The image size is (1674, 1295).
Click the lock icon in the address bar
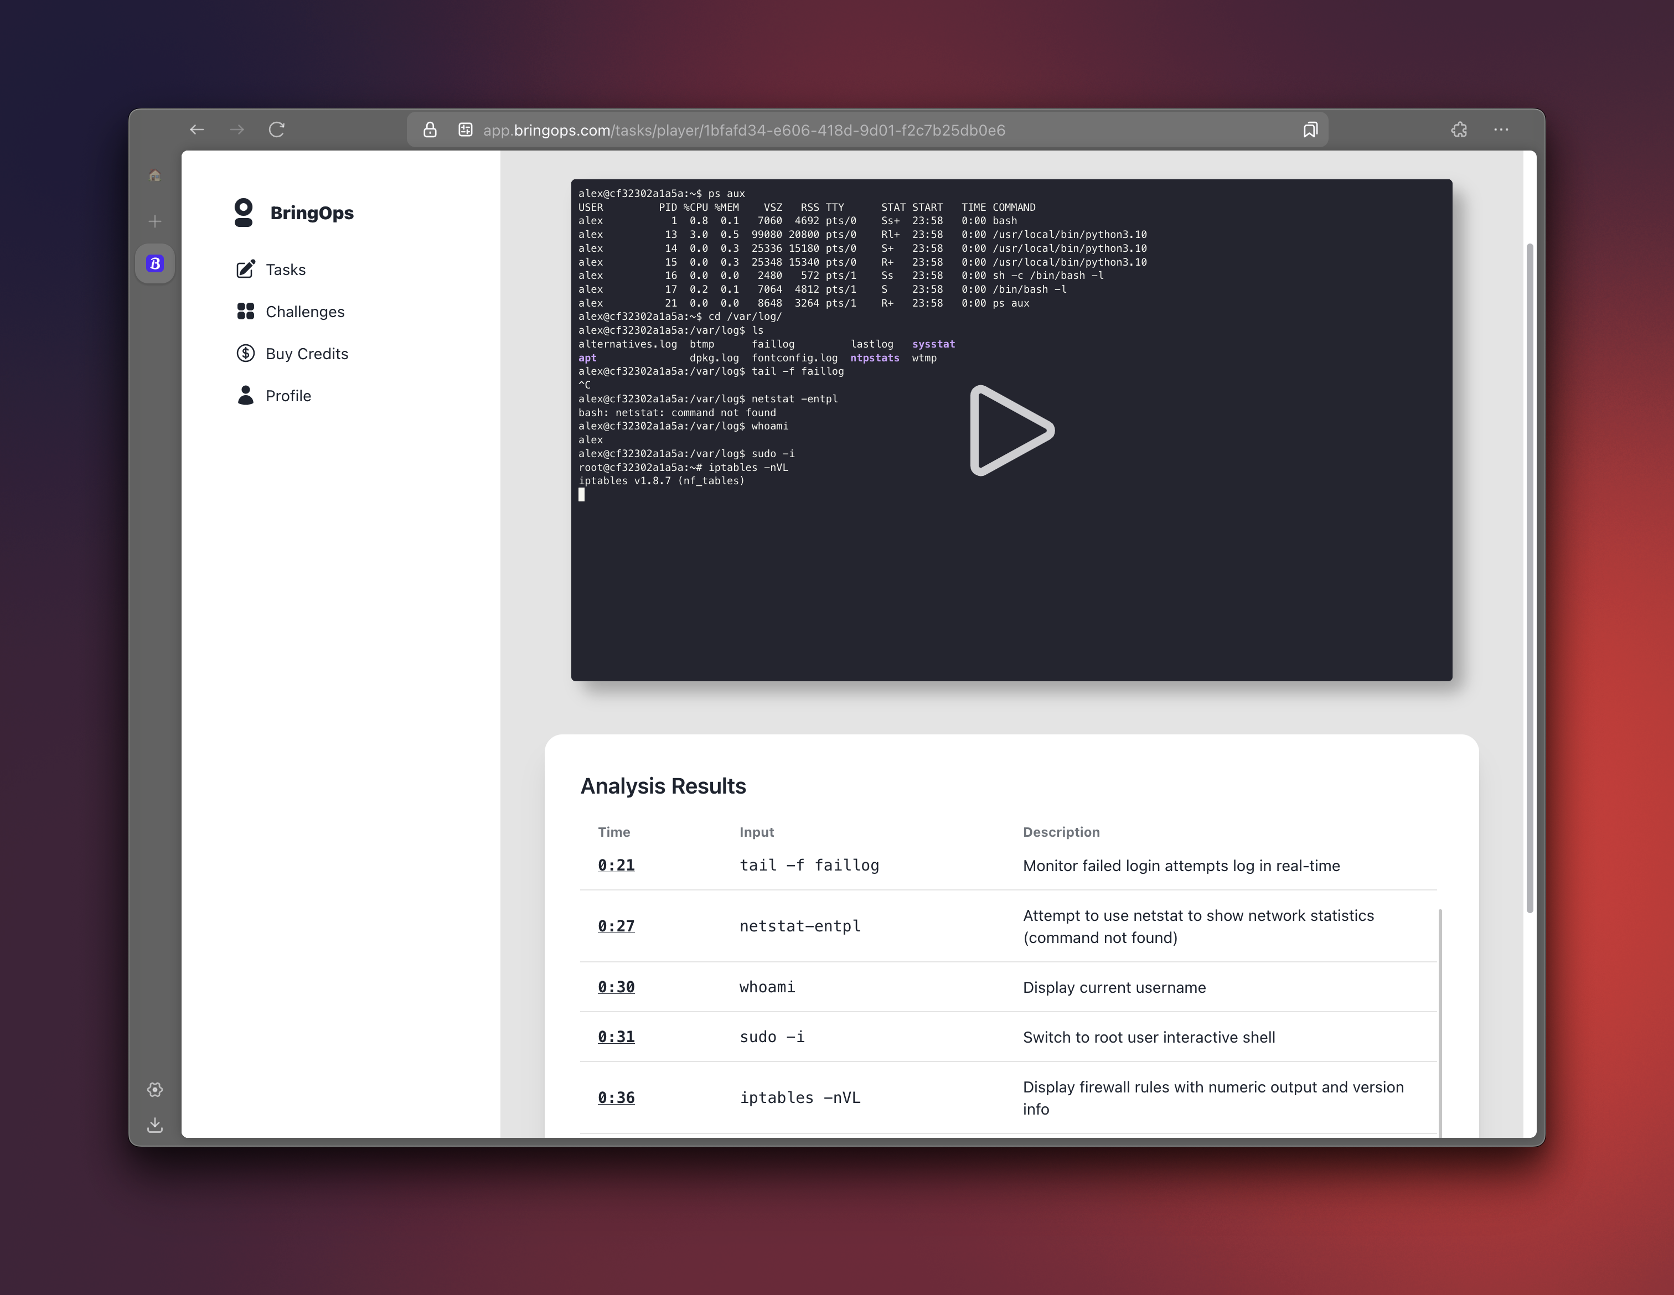click(x=430, y=130)
